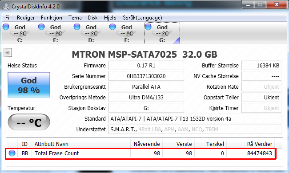Minimize the CrystalDiskInfo window
This screenshot has height=173, width=289.
click(248, 4)
